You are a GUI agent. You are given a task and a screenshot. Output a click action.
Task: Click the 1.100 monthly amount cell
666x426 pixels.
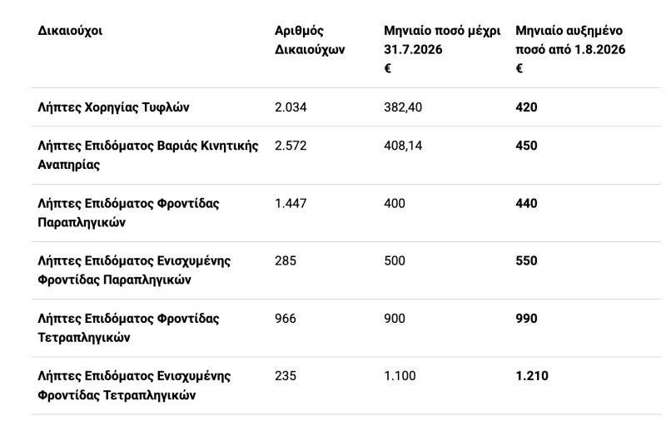(x=400, y=376)
